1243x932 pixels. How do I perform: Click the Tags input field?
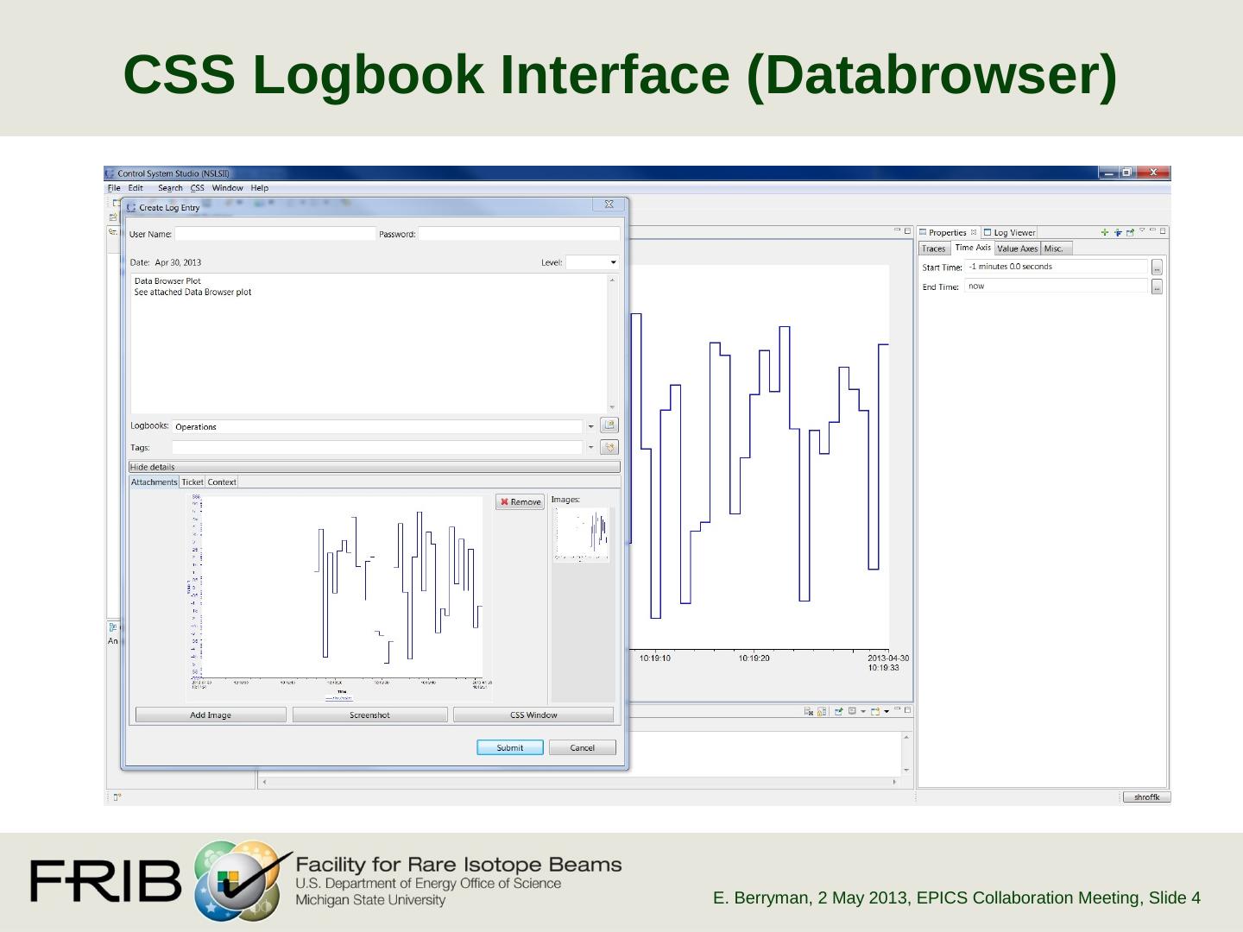(x=377, y=447)
